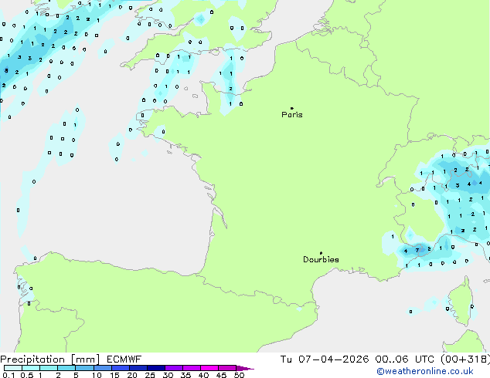Viewport: 490px width, 378px height.
Task: Select the 5–10 mm legend color swatch
Action: click(x=84, y=368)
